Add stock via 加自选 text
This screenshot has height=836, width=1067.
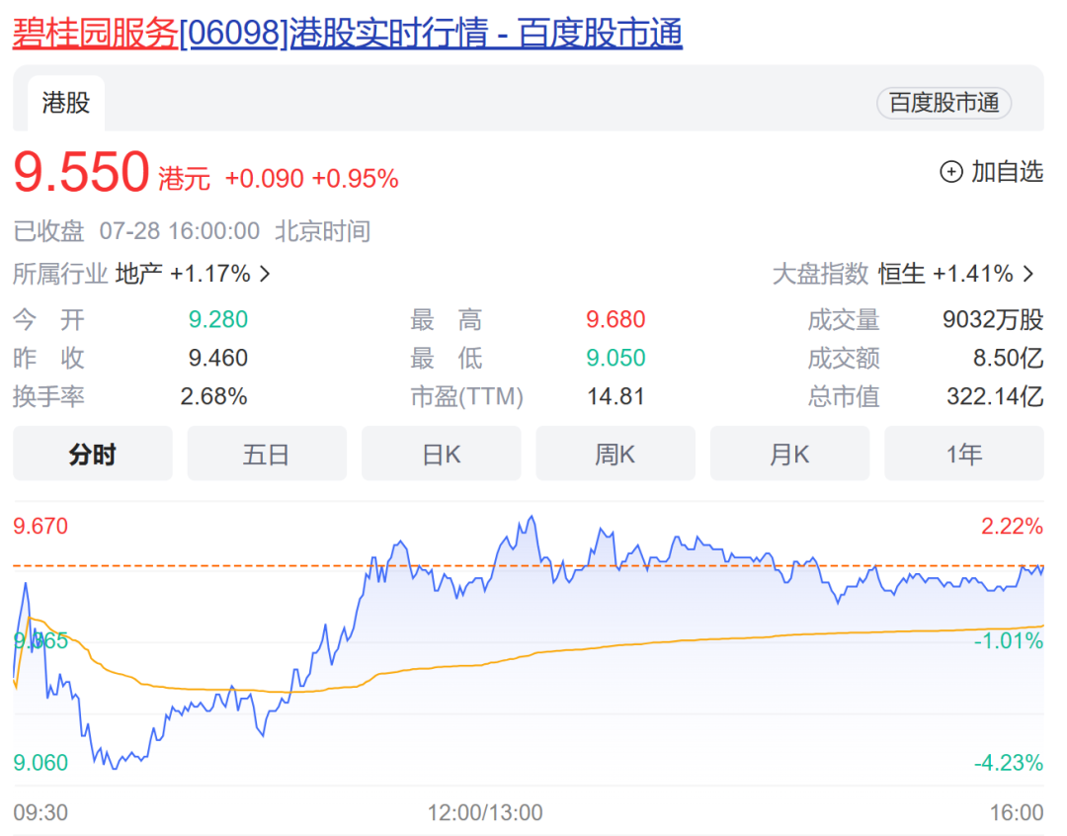coord(1007,172)
